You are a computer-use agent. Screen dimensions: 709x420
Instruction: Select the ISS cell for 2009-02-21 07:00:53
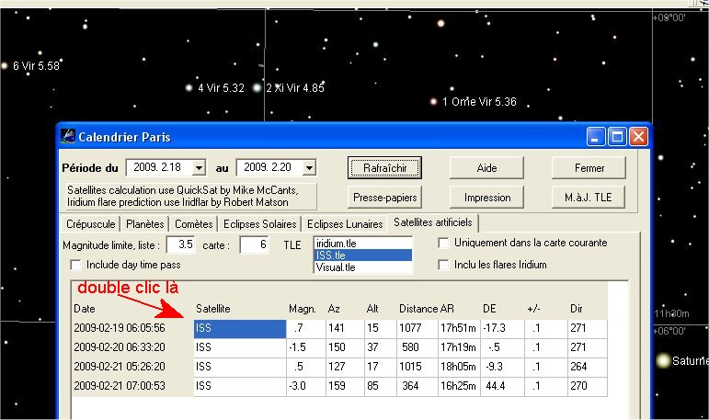pos(240,386)
